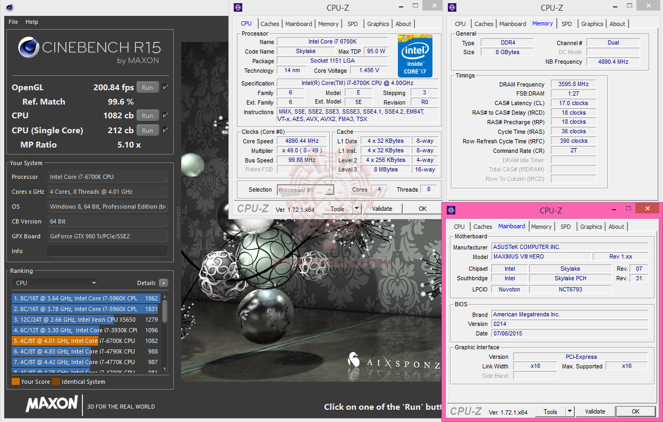Click the Cinebench R15 logo sphere
Viewport: 663px width, 422px height.
[x=29, y=48]
